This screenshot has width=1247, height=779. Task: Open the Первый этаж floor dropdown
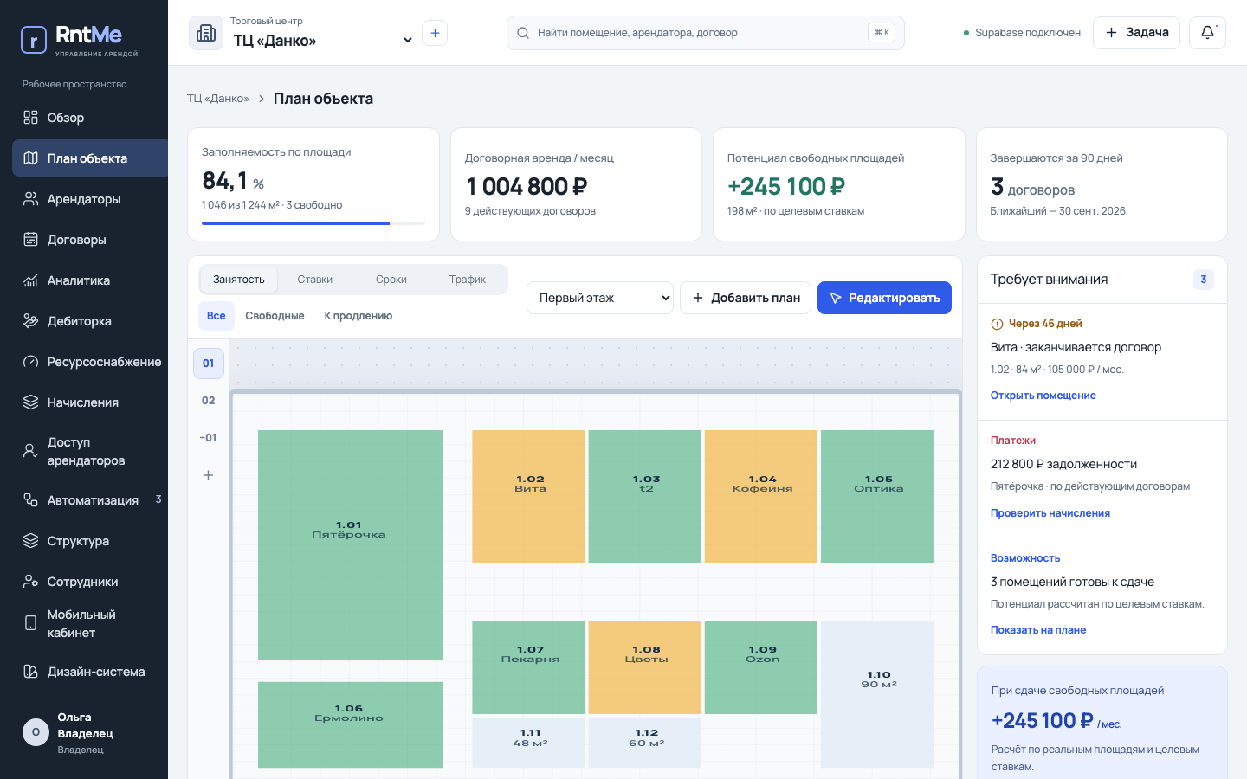(x=600, y=298)
